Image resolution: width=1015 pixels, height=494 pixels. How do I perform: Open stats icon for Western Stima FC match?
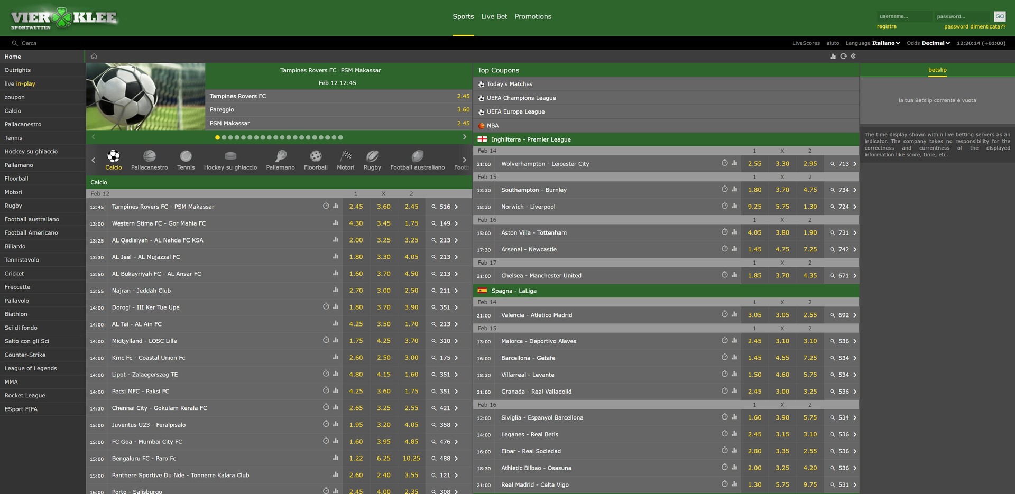click(335, 223)
